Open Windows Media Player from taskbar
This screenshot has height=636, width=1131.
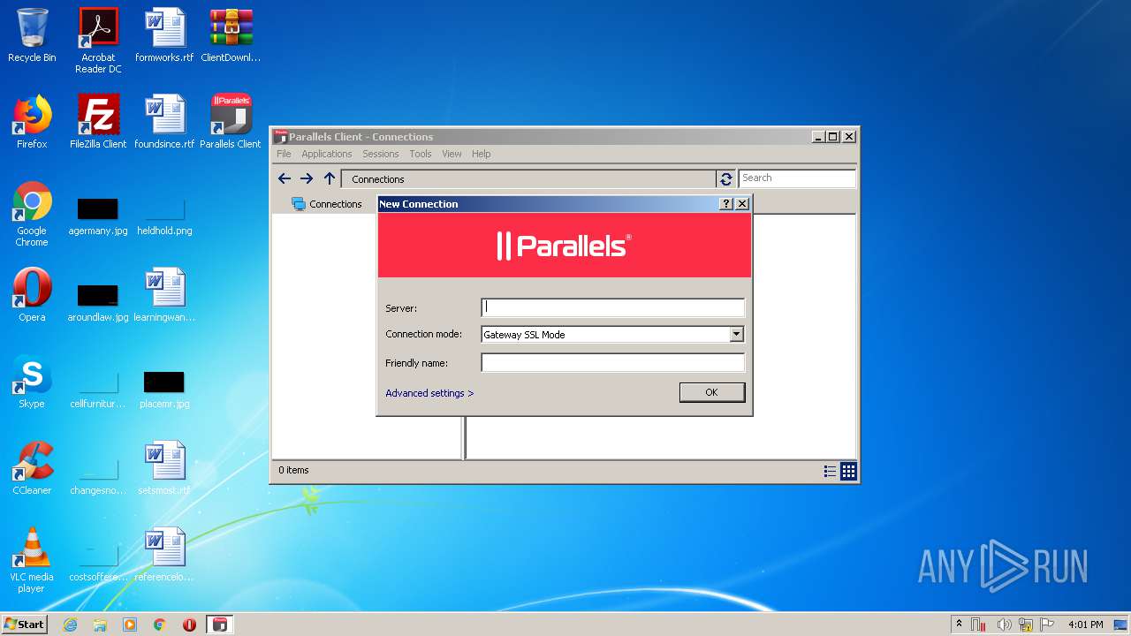click(x=130, y=625)
